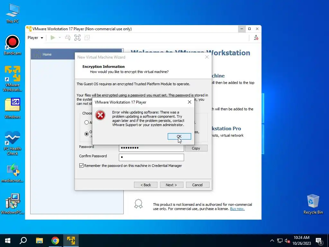Click the license ribbon badge icon
The image size is (329, 247).
pyautogui.click(x=138, y=204)
